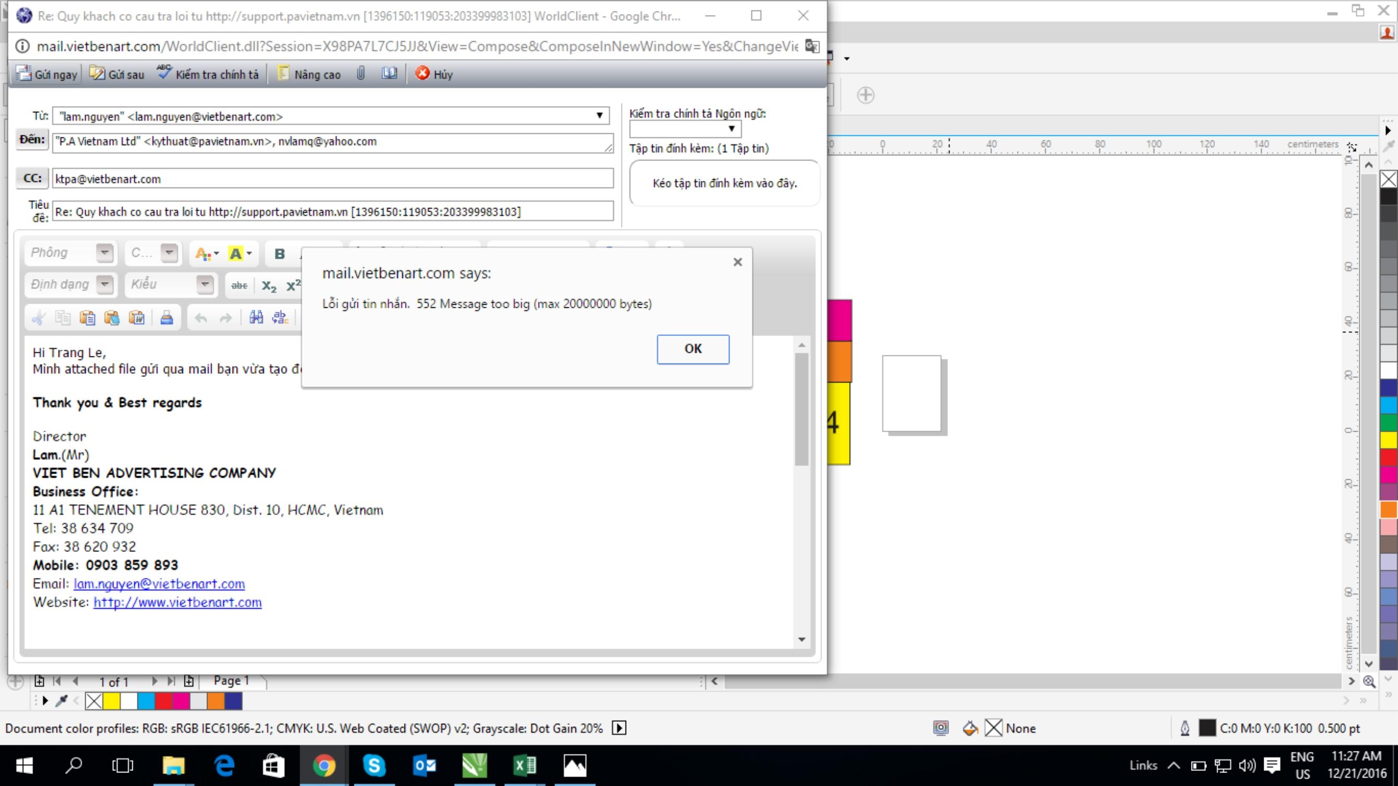1398x786 pixels.
Task: Open Nâng cao advanced options
Action: point(309,74)
